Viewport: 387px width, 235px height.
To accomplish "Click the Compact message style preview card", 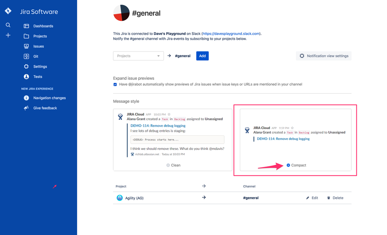I will click(x=296, y=140).
